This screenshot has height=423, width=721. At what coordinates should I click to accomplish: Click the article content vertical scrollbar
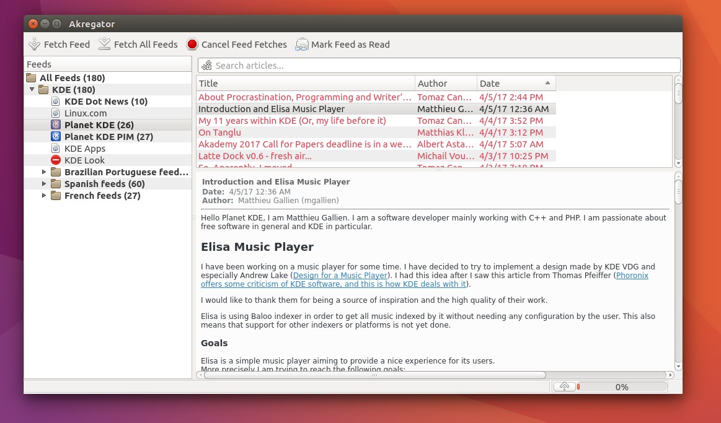click(678, 192)
